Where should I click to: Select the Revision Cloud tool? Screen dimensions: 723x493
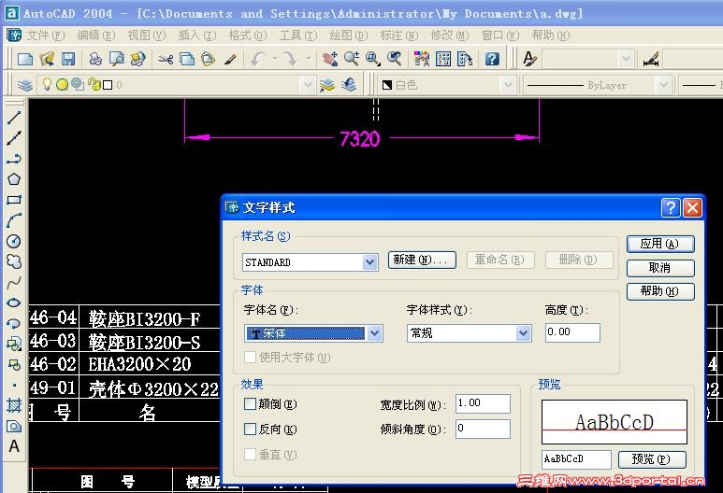point(14,261)
